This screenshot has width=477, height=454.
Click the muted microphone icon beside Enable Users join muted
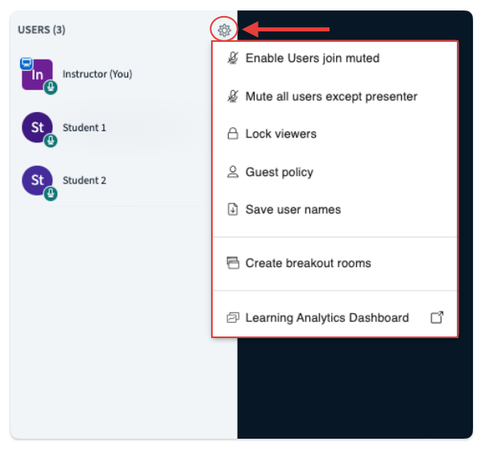(x=233, y=58)
